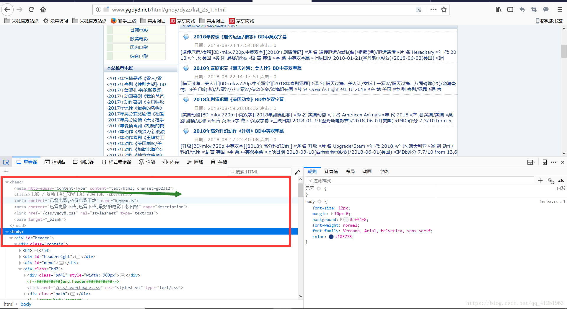The image size is (567, 309).
Task: Open the chat bubble toolbar icon
Action: 546,9
